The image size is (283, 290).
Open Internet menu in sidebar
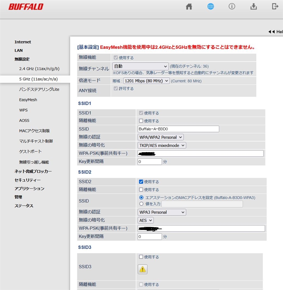point(23,42)
